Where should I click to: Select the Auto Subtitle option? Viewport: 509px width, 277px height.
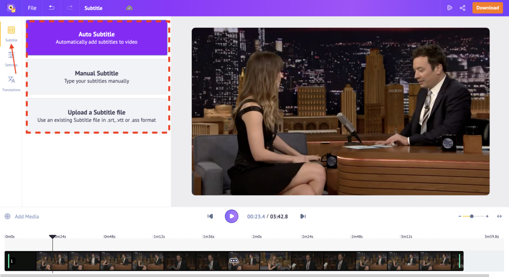click(97, 38)
